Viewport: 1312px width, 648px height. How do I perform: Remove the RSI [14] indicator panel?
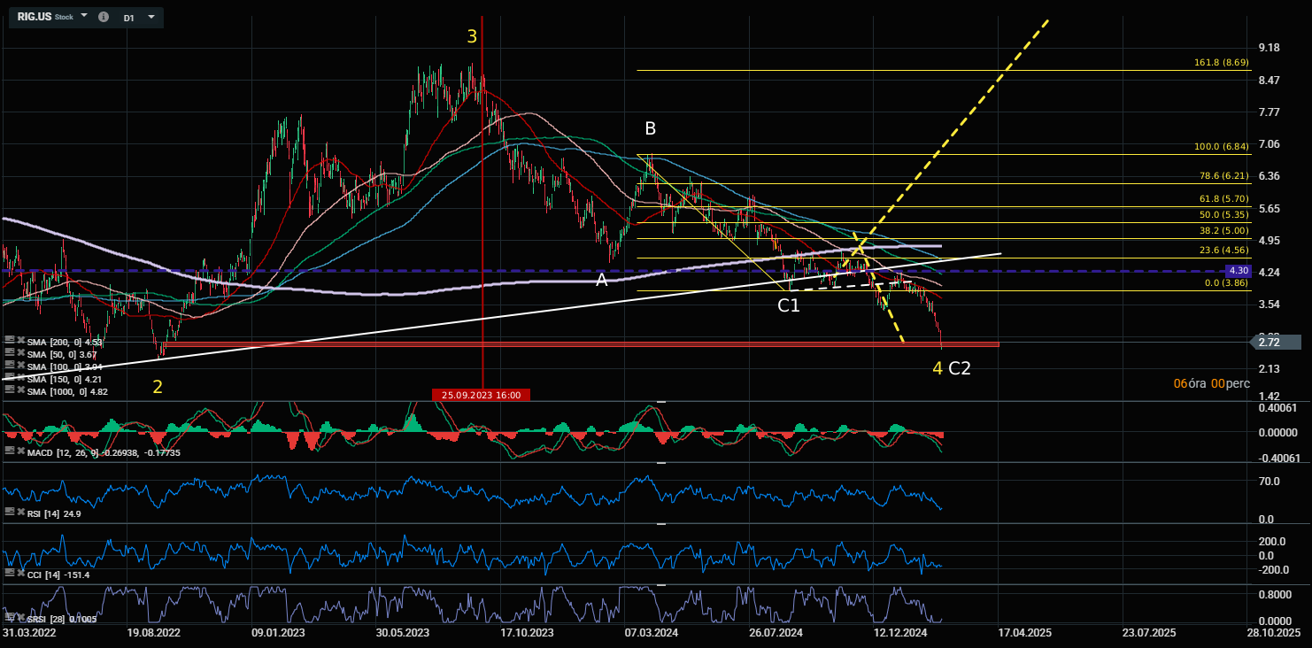[x=20, y=513]
